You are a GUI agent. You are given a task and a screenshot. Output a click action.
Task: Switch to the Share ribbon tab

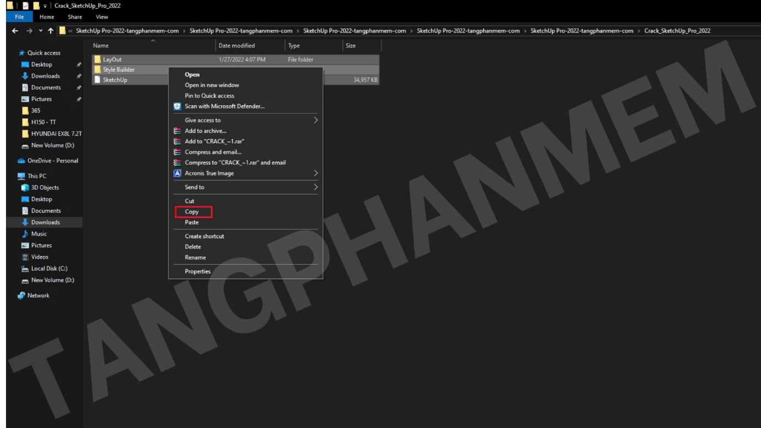coord(75,17)
